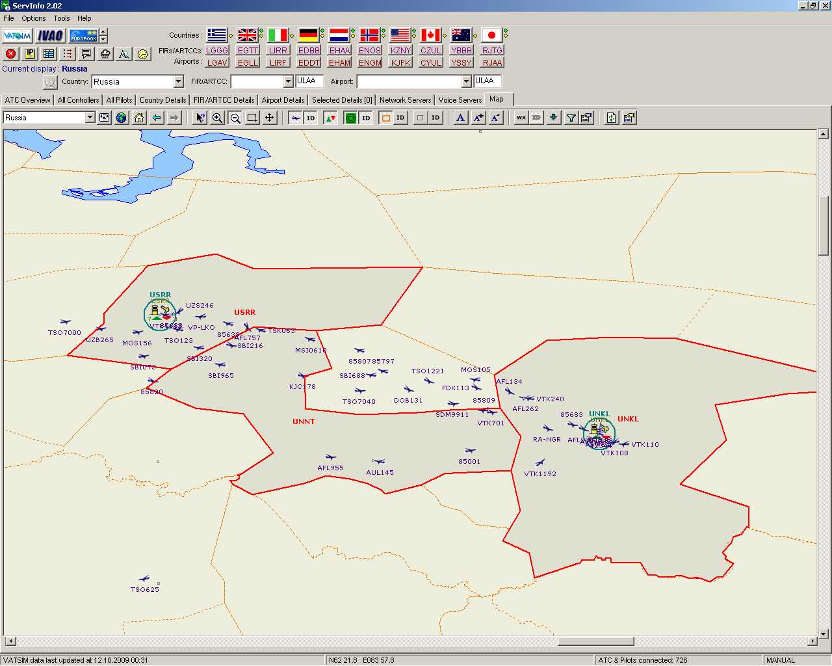Screen dimensions: 832x666
Task: Toggle the WX weather overlay button
Action: pos(521,118)
